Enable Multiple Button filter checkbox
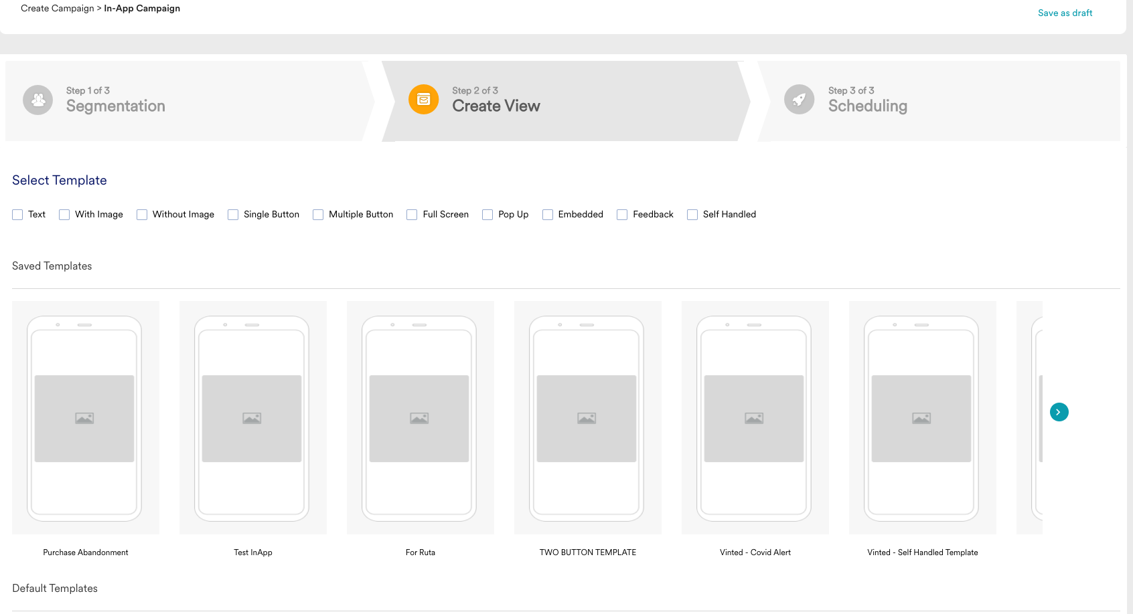The height and width of the screenshot is (614, 1133). 318,215
